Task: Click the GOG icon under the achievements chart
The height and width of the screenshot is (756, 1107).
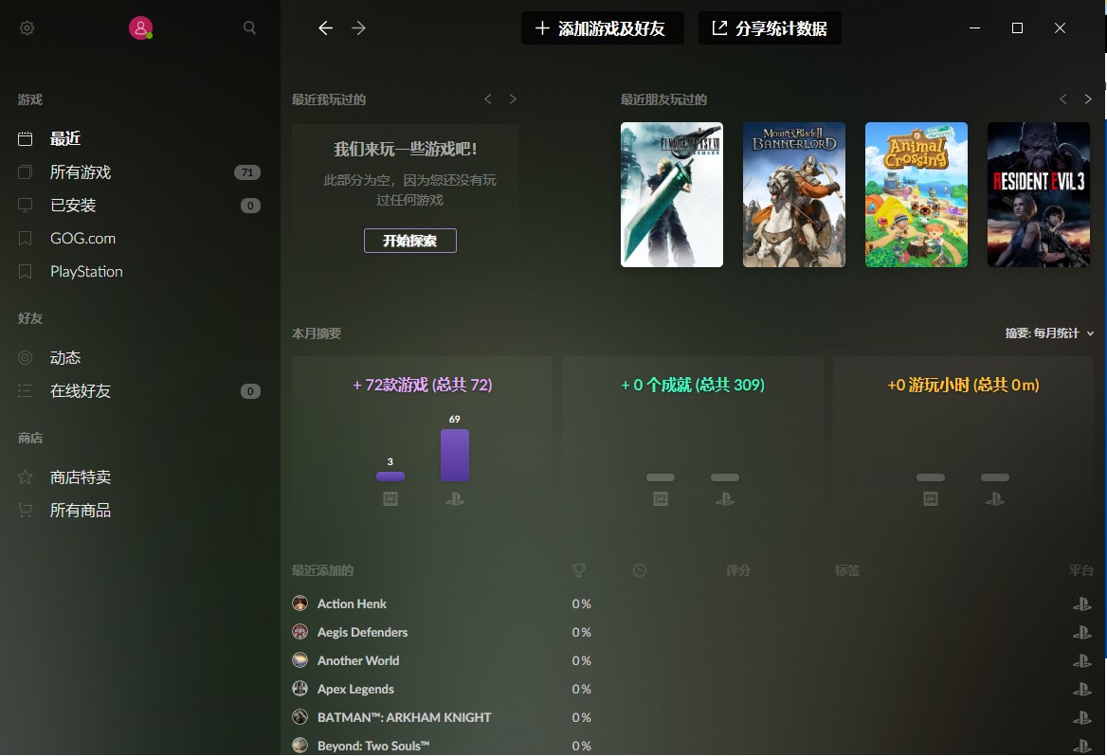Action: [x=660, y=499]
